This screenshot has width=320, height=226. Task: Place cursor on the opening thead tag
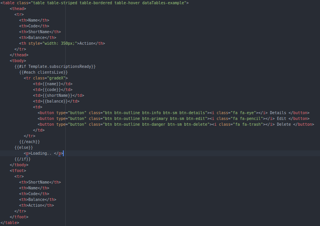18,8
